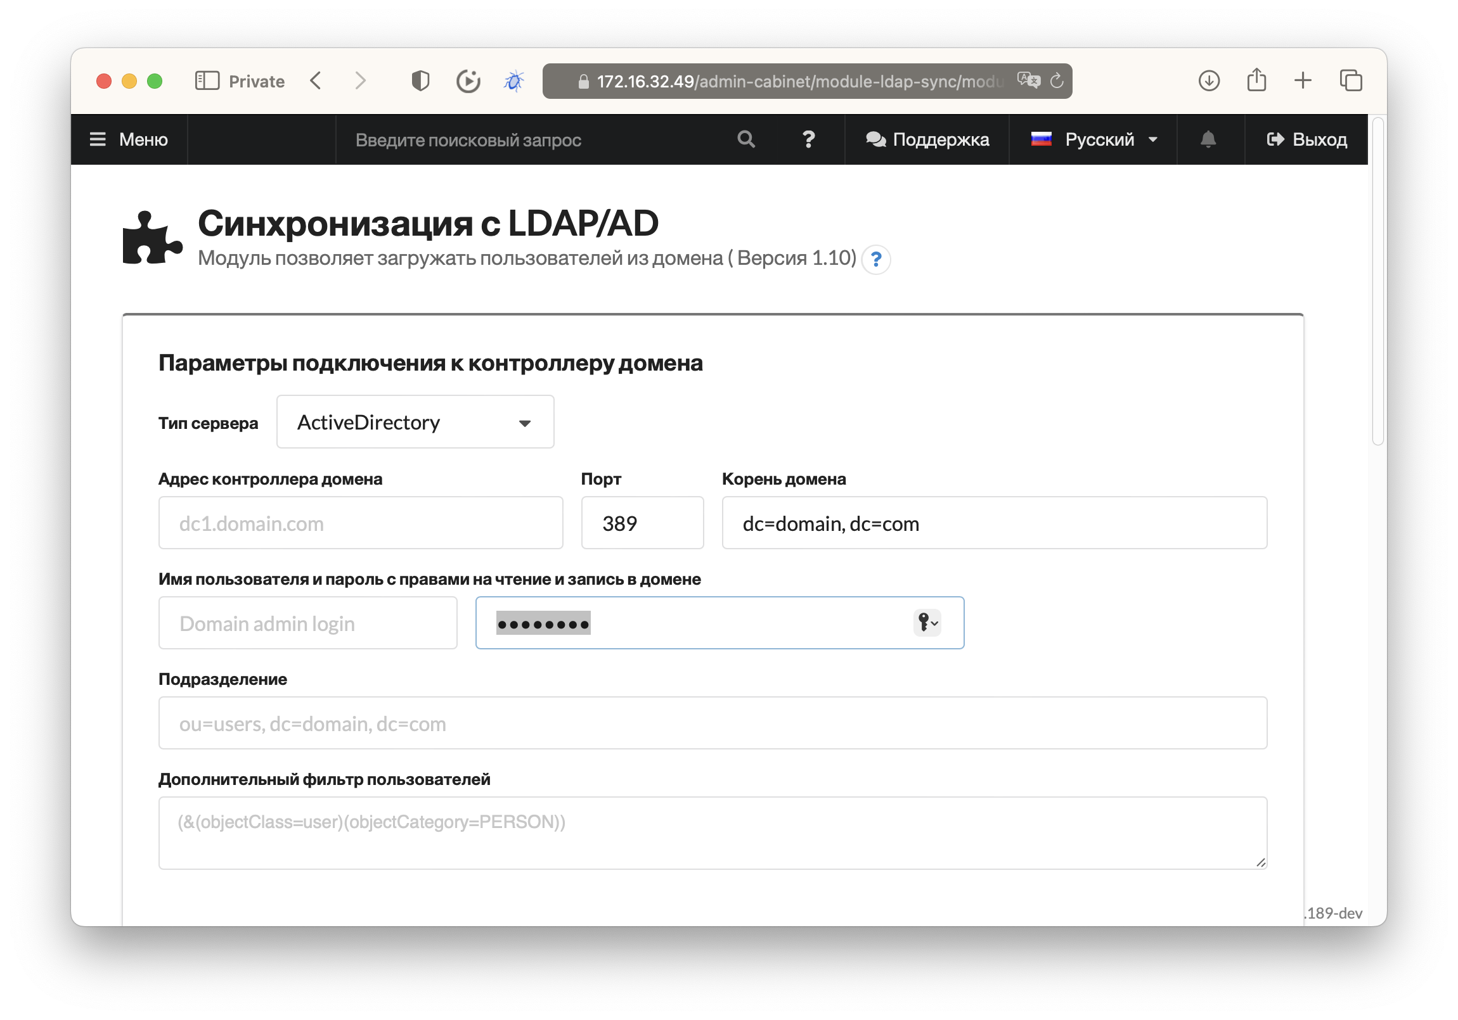Click blue help icon beside version text

point(875,259)
